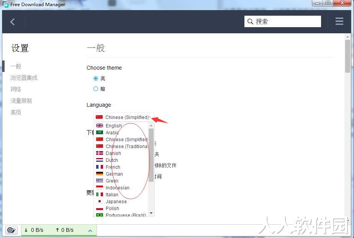The height and width of the screenshot is (238, 354).
Task: Click the Greek flag icon
Action: pyautogui.click(x=100, y=181)
